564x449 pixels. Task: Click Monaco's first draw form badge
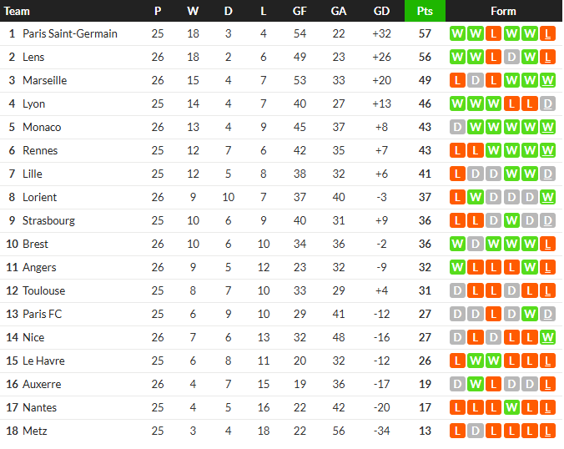point(457,128)
